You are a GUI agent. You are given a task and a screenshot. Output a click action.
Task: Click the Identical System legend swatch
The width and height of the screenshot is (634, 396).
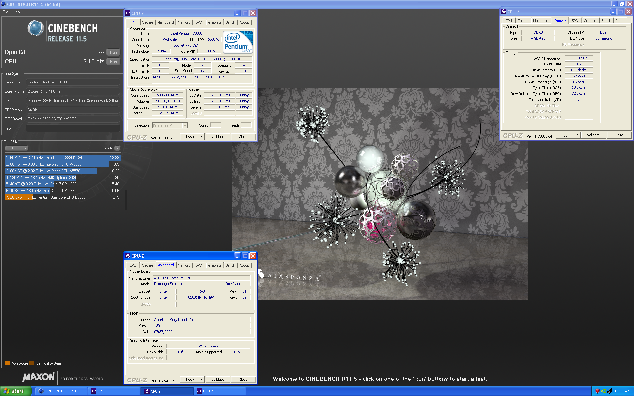coord(32,363)
